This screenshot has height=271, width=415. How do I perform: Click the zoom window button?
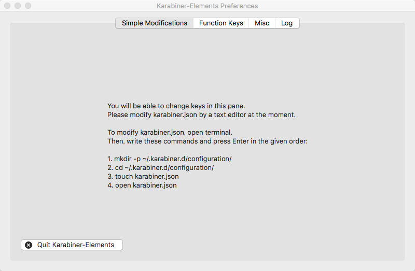pyautogui.click(x=28, y=6)
